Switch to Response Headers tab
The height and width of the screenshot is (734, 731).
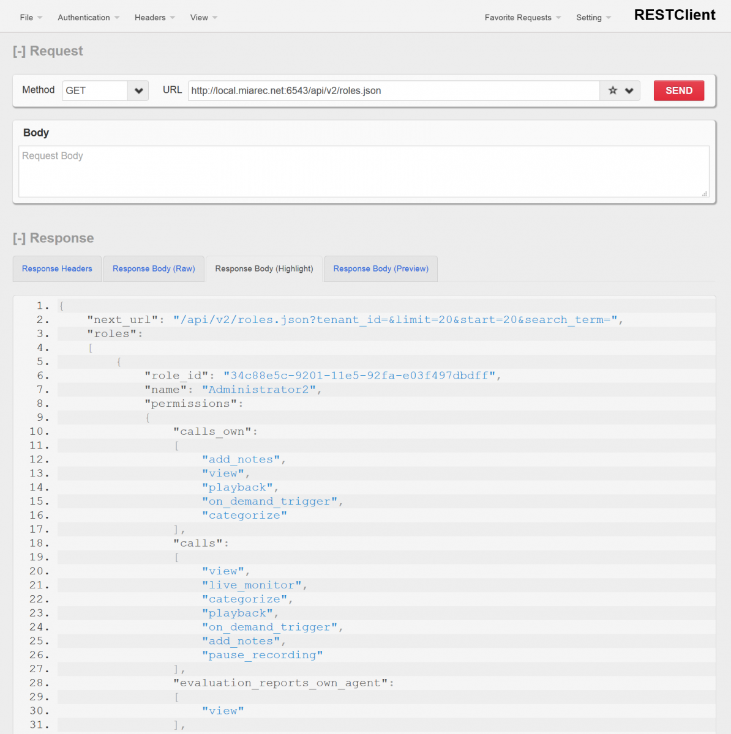(x=57, y=269)
